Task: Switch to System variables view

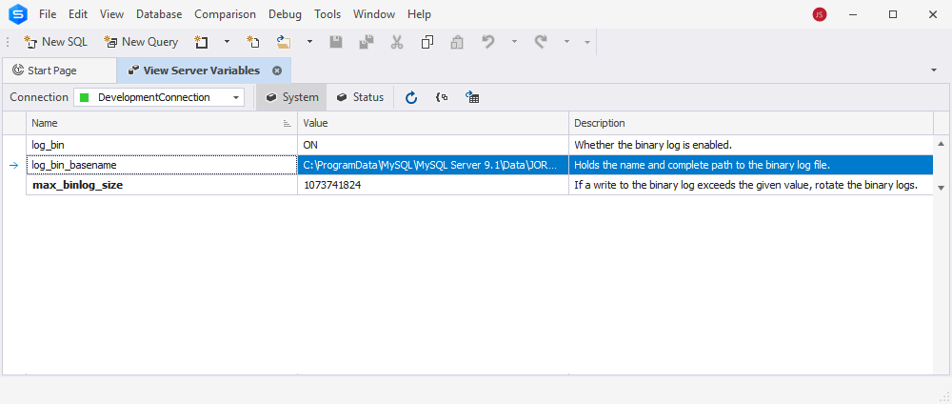Action: (x=292, y=97)
